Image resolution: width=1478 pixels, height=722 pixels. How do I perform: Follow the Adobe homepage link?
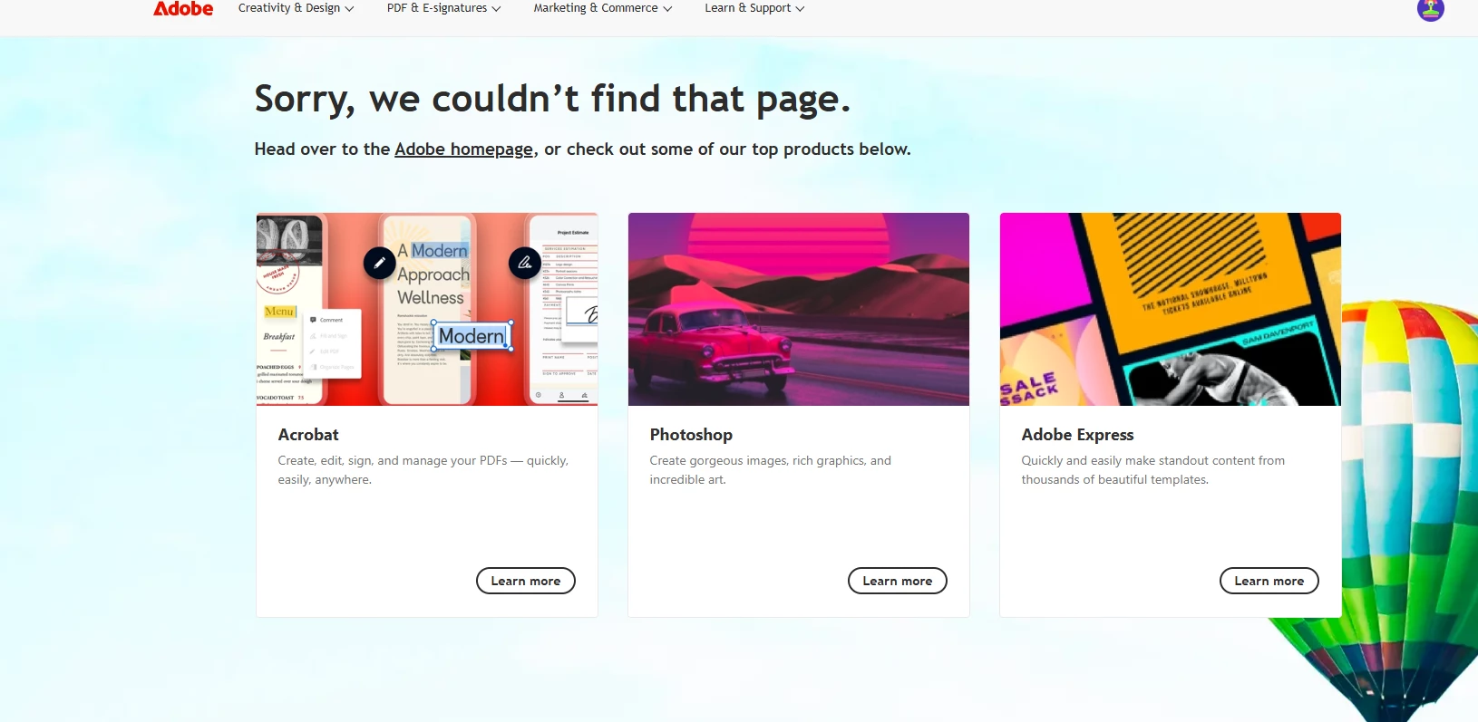[x=463, y=149]
